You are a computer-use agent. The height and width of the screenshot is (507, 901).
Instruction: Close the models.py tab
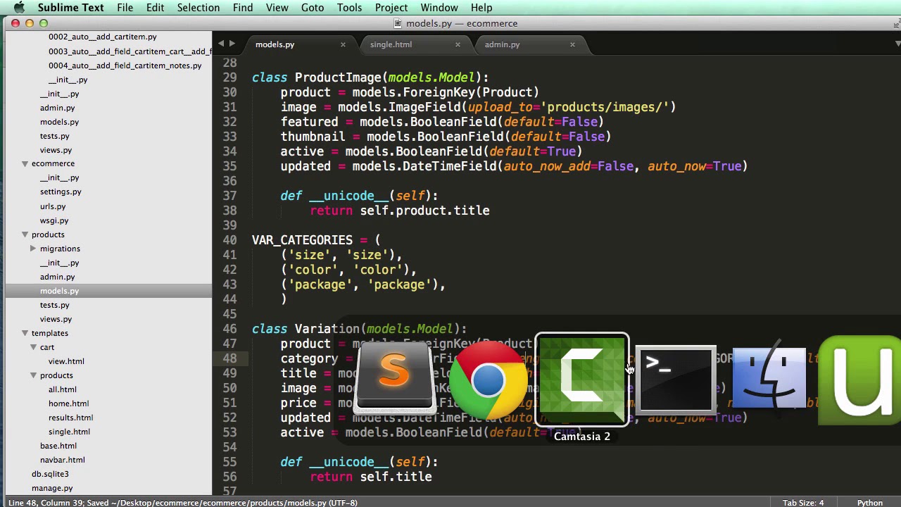point(343,44)
